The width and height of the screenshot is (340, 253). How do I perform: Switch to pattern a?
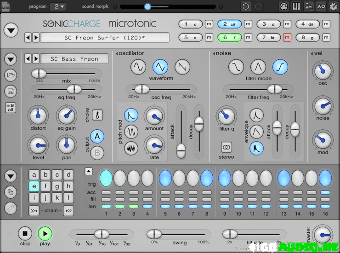pyautogui.click(x=34, y=175)
